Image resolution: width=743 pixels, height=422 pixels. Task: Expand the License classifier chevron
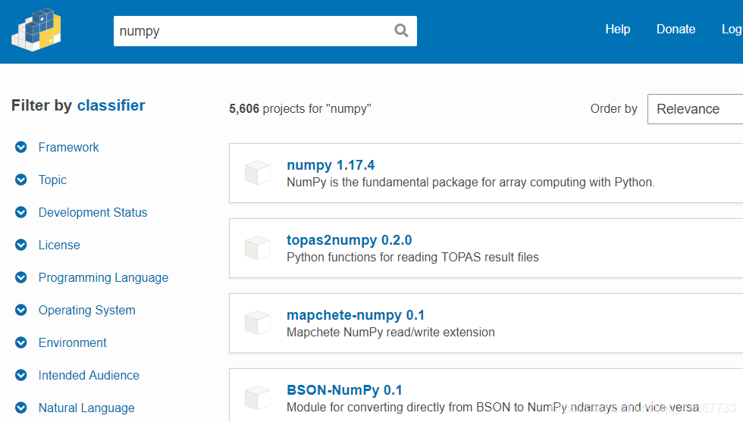tap(21, 245)
